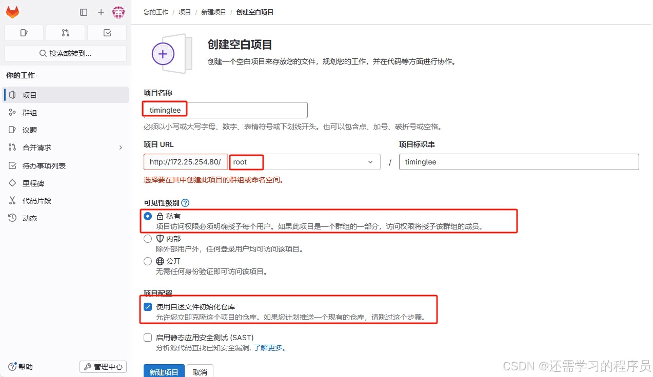653x377 pixels.
Task: Expand the 合并请求 submenu chevron
Action: coord(121,148)
